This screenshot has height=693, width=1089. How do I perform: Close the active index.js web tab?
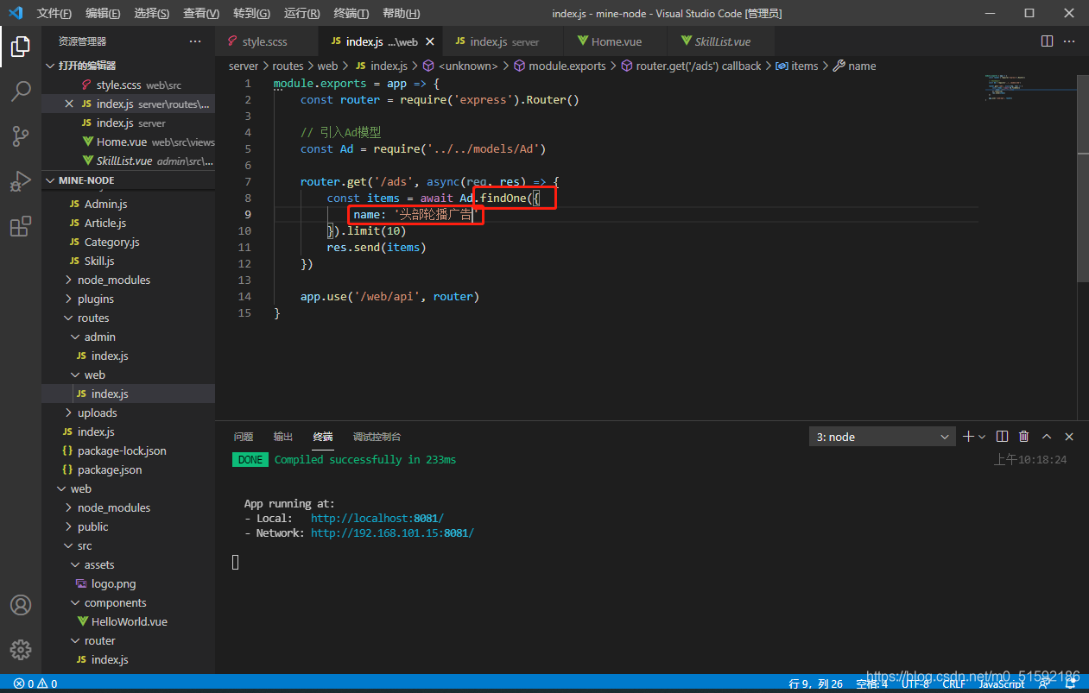[430, 41]
